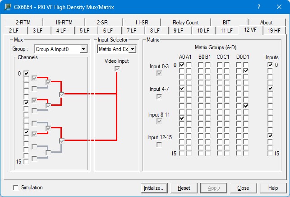Image resolution: width=290 pixels, height=197 pixels.
Task: Toggle matrix A0 row 0 checkbox
Action: pyautogui.click(x=182, y=65)
